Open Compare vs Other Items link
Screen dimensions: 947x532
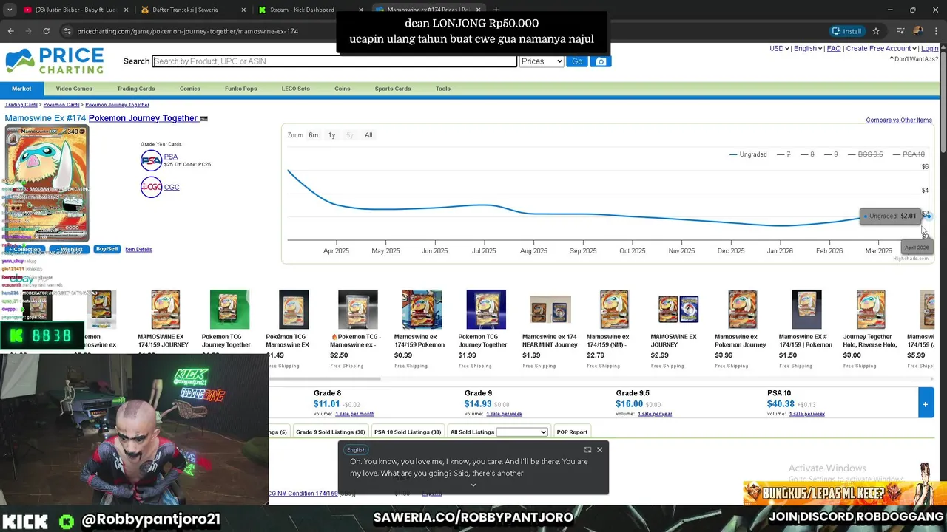[x=899, y=120]
